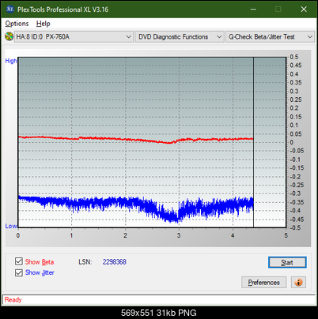Minimize the PlexTools window

click(x=253, y=9)
